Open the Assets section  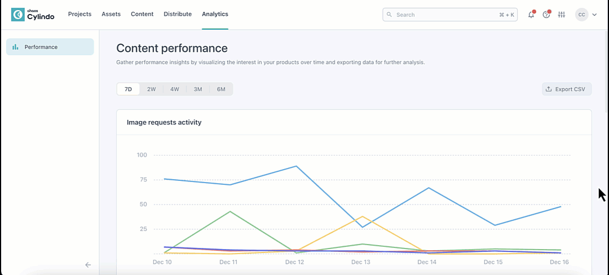point(111,14)
